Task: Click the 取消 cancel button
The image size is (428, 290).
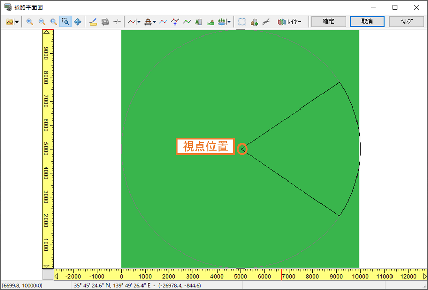Action: tap(367, 22)
